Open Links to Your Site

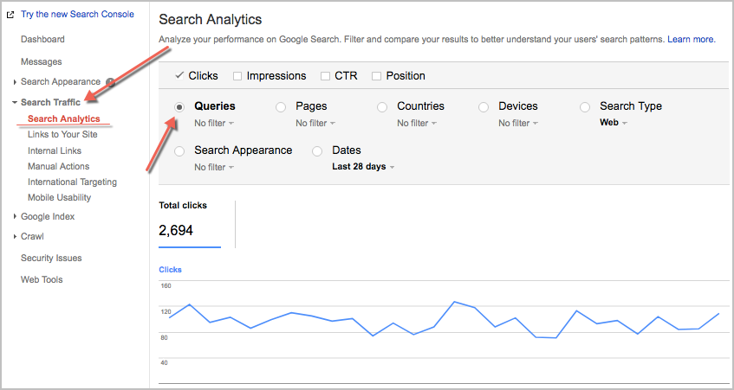(62, 135)
